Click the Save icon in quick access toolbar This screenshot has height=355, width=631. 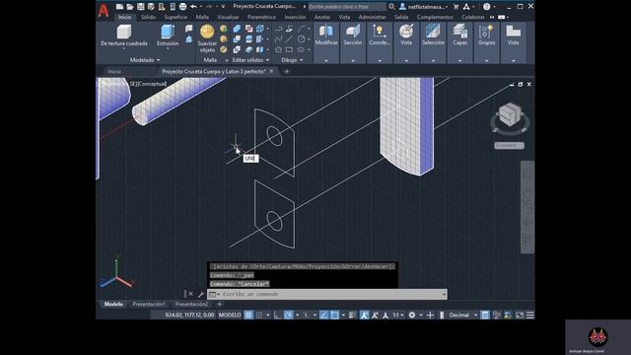[x=140, y=7]
